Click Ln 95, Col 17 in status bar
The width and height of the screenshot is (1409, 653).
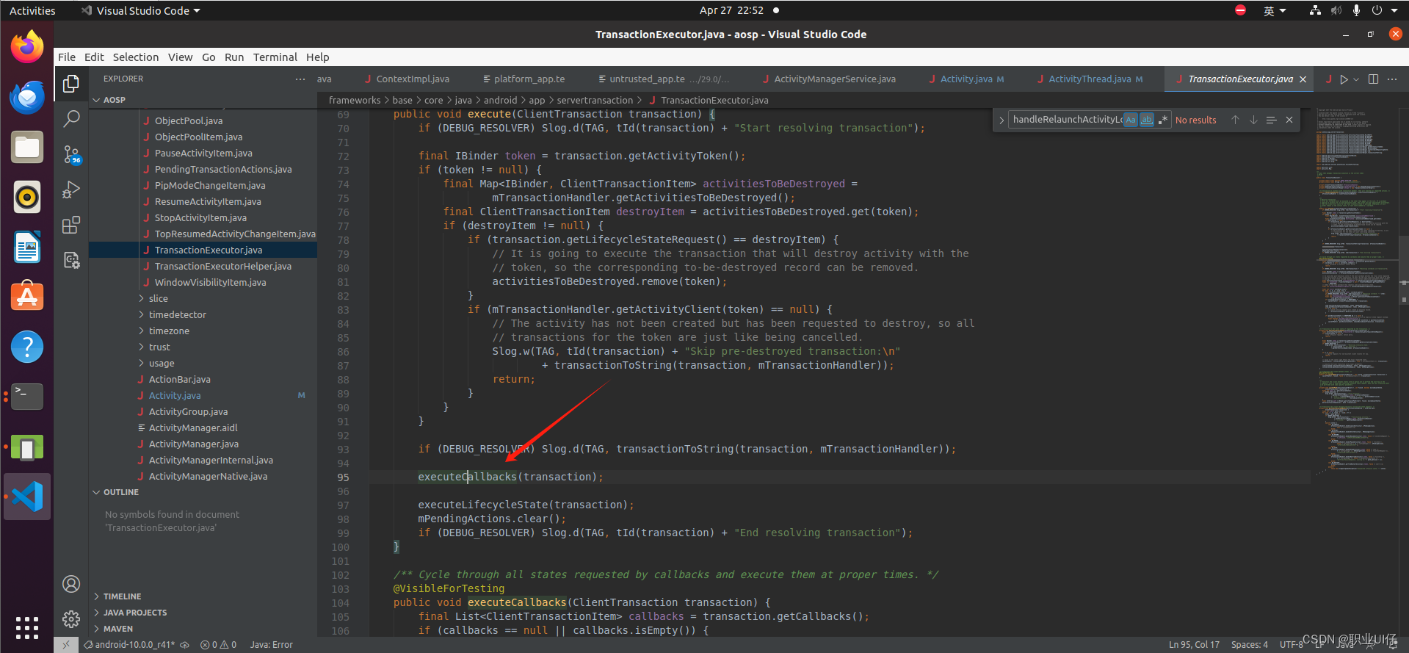1194,645
